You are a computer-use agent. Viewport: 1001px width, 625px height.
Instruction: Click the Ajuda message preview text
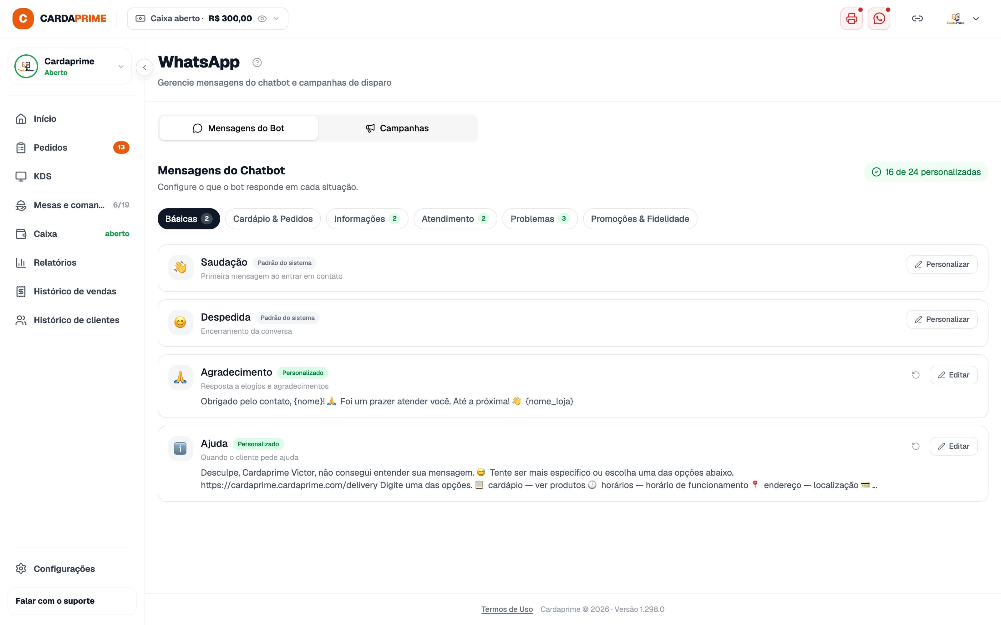pos(539,479)
